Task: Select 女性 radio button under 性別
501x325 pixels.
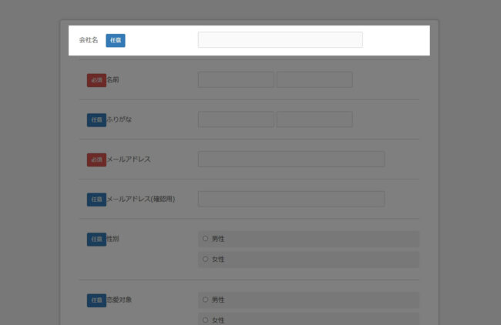Action: coord(206,259)
